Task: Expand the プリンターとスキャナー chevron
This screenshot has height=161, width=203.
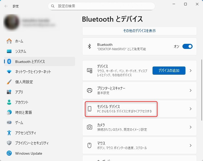Action: (x=191, y=90)
